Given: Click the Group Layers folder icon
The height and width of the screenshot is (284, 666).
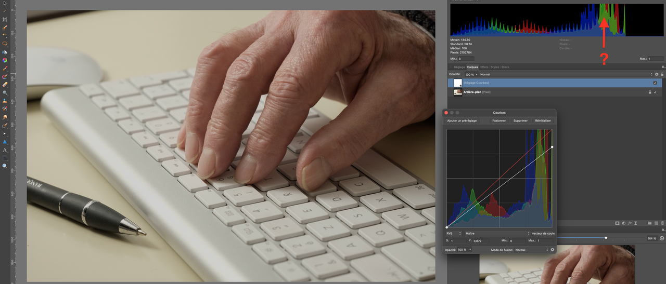Looking at the screenshot, I should point(649,223).
